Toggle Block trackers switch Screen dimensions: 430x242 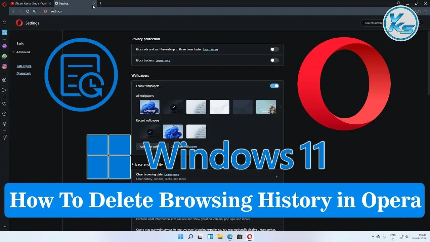[x=274, y=61]
